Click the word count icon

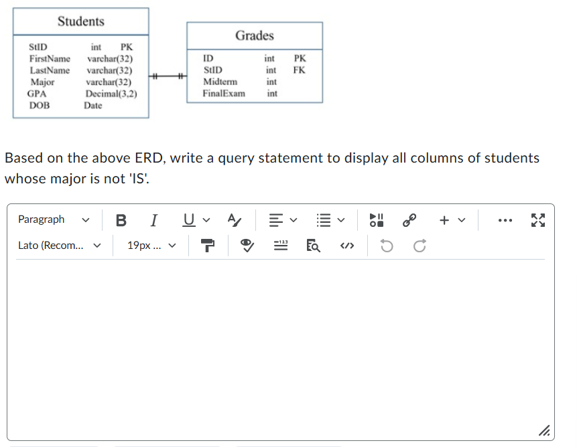pyautogui.click(x=281, y=246)
